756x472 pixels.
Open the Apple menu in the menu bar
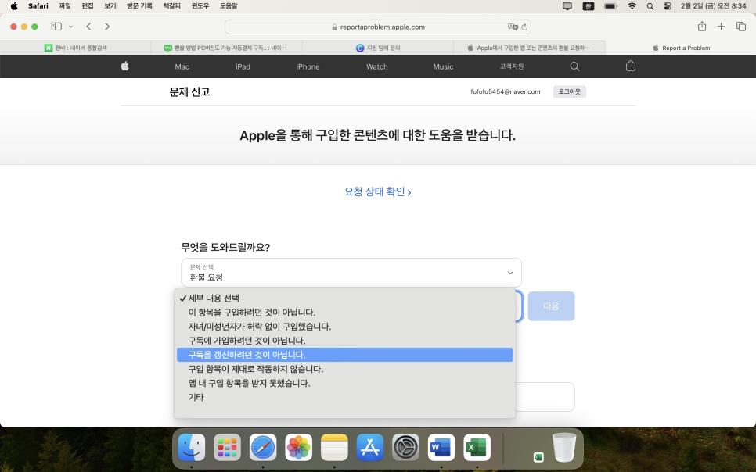click(14, 6)
